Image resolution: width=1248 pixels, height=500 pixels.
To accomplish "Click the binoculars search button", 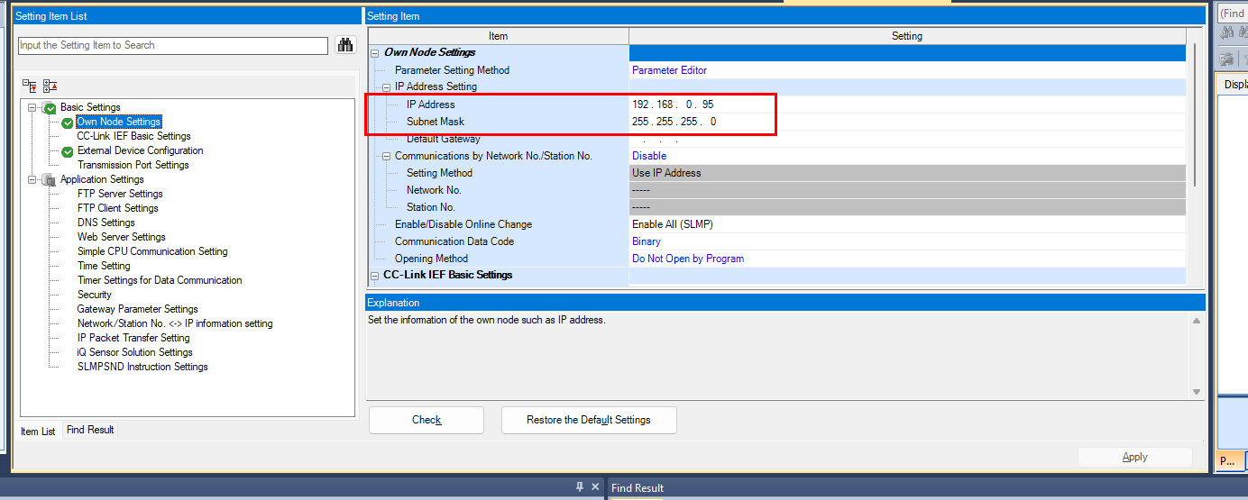I will point(345,45).
